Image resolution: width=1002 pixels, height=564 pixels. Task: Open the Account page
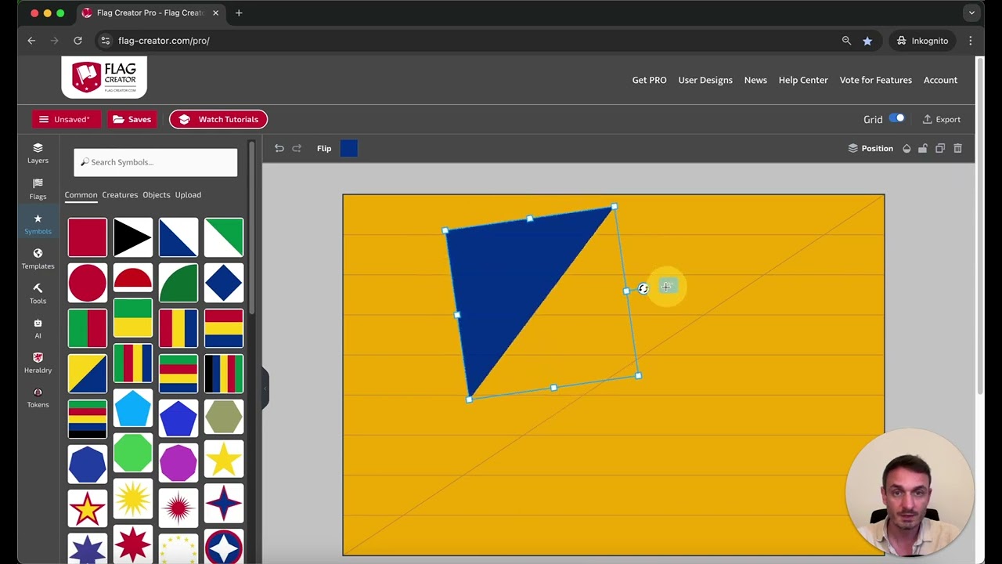pos(940,80)
